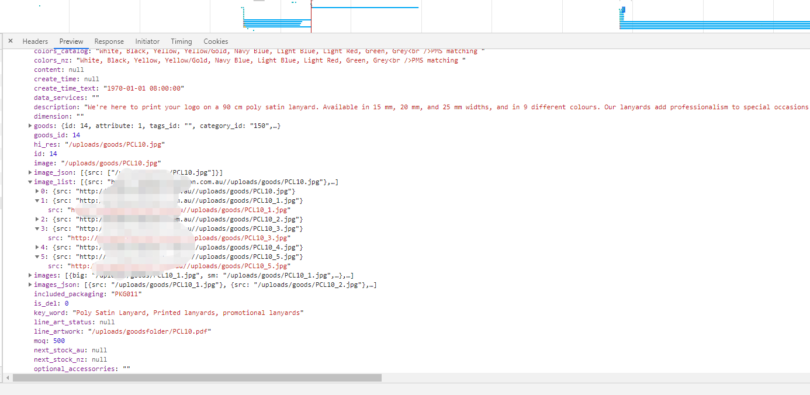Screen dimensions: 810x395
Task: Collapse the image_list array
Action: pyautogui.click(x=29, y=181)
